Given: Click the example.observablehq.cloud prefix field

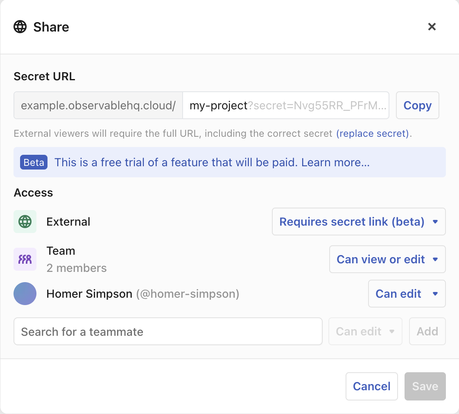Looking at the screenshot, I should 98,105.
